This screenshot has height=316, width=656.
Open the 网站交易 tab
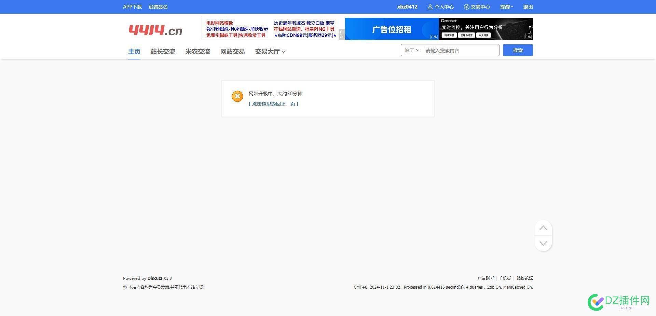(233, 52)
